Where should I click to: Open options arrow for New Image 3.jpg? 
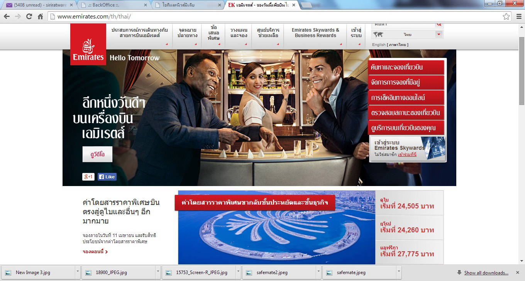pyautogui.click(x=78, y=273)
